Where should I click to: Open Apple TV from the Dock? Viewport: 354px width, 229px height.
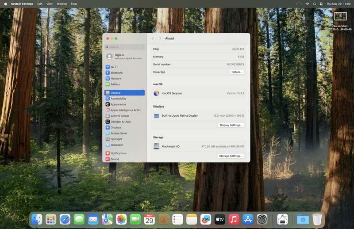pos(219,219)
